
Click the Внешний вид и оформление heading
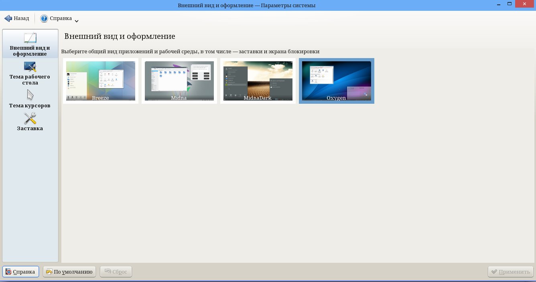(120, 36)
